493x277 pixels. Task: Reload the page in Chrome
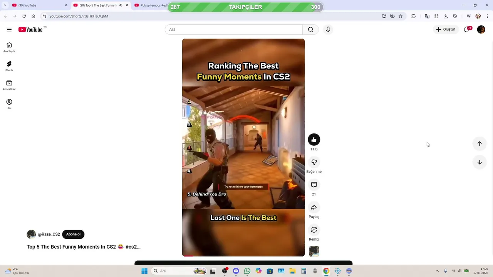pos(24,16)
